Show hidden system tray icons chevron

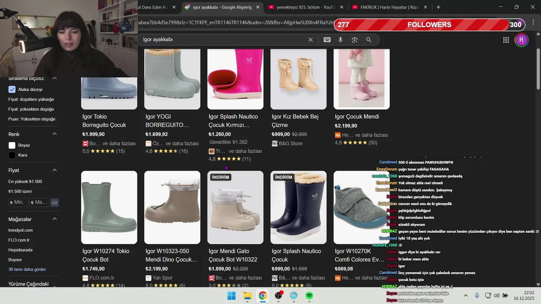(x=466, y=296)
